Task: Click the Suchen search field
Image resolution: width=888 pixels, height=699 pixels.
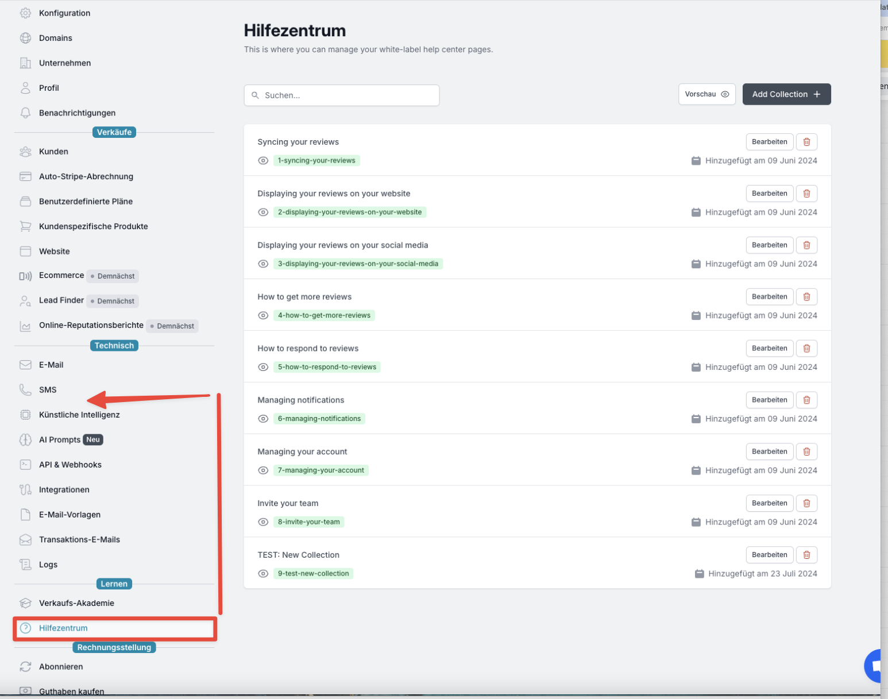Action: click(342, 95)
